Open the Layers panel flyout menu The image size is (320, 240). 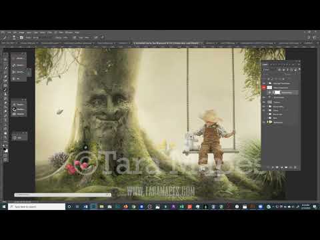(x=299, y=65)
